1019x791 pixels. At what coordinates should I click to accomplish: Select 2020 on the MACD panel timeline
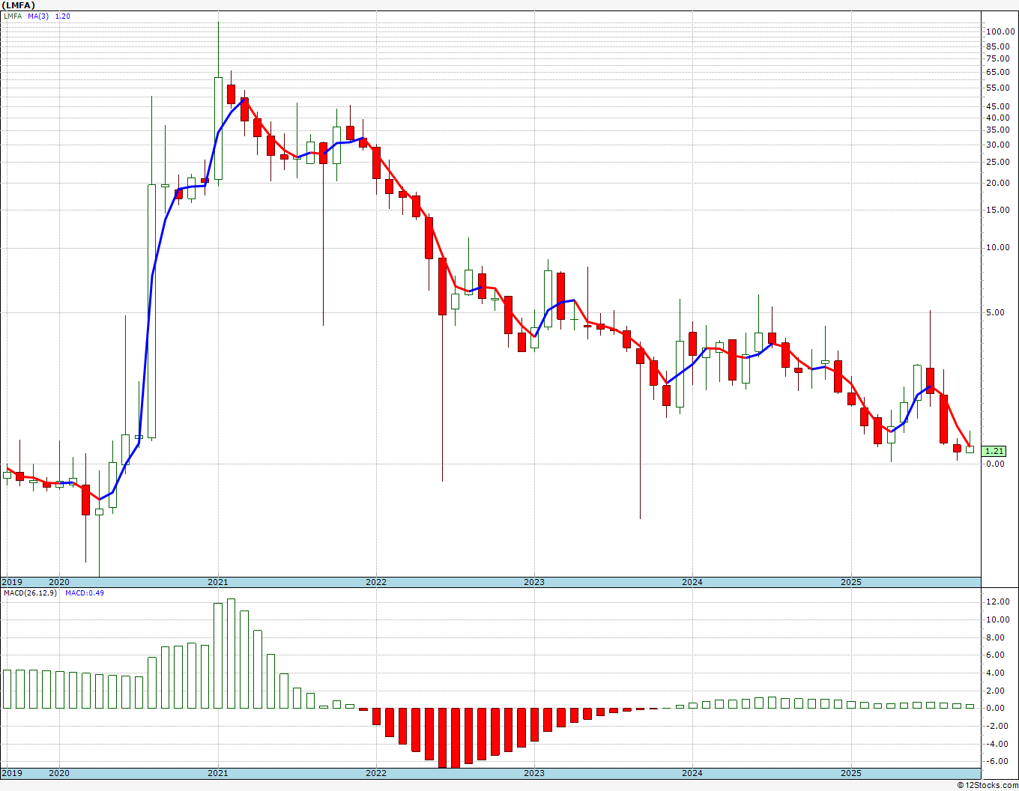[58, 773]
